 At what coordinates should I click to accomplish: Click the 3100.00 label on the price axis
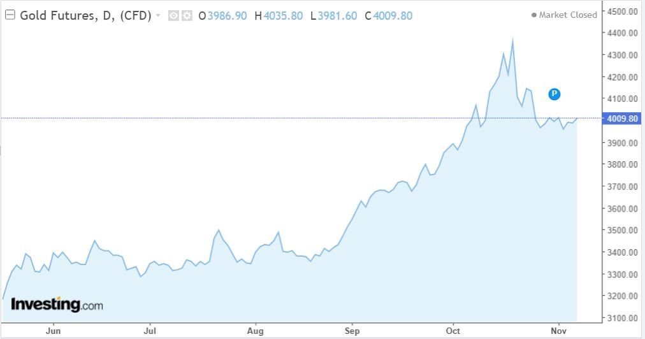point(621,318)
